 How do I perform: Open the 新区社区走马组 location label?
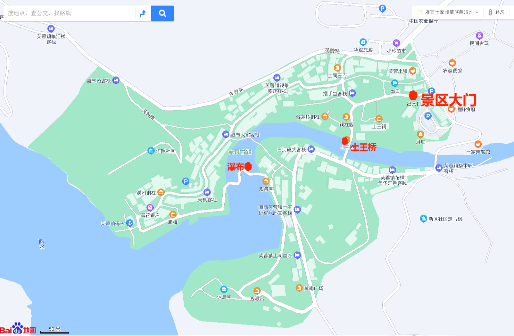tap(445, 219)
